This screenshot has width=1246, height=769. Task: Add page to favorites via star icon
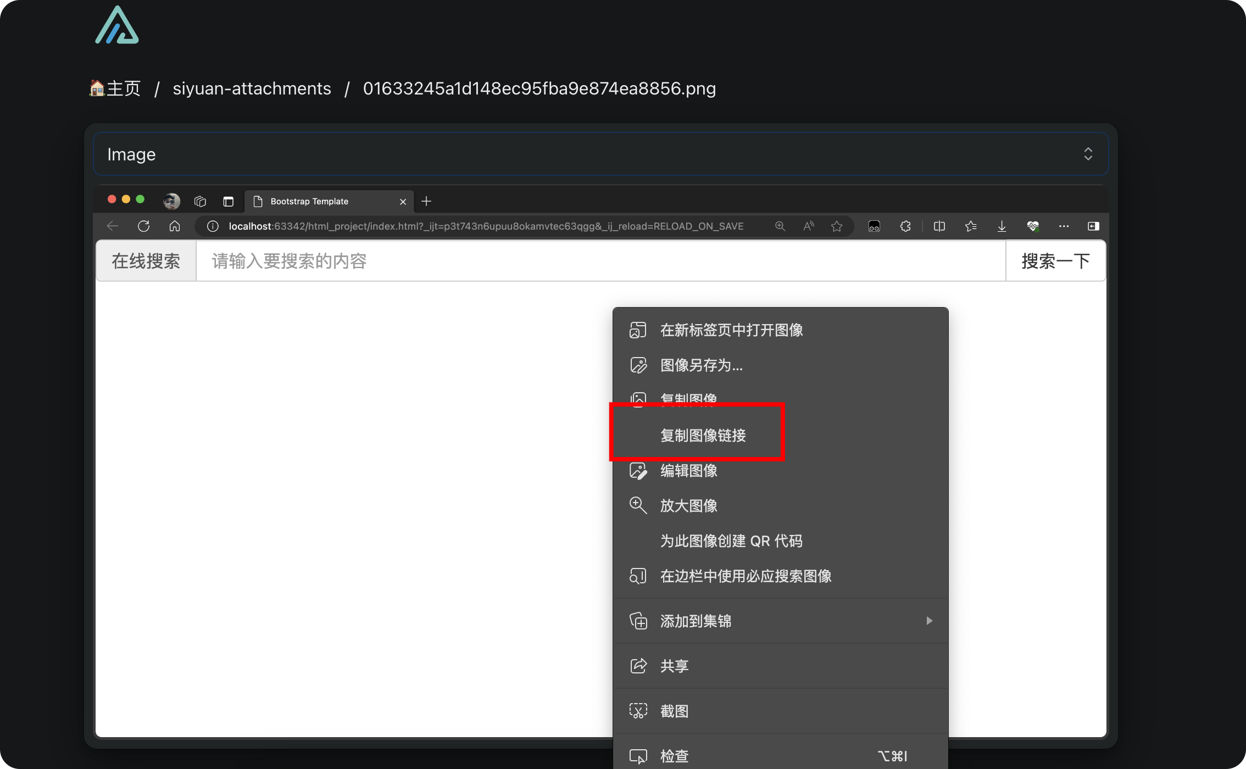pyautogui.click(x=837, y=226)
